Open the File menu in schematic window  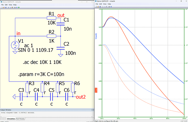2,5
